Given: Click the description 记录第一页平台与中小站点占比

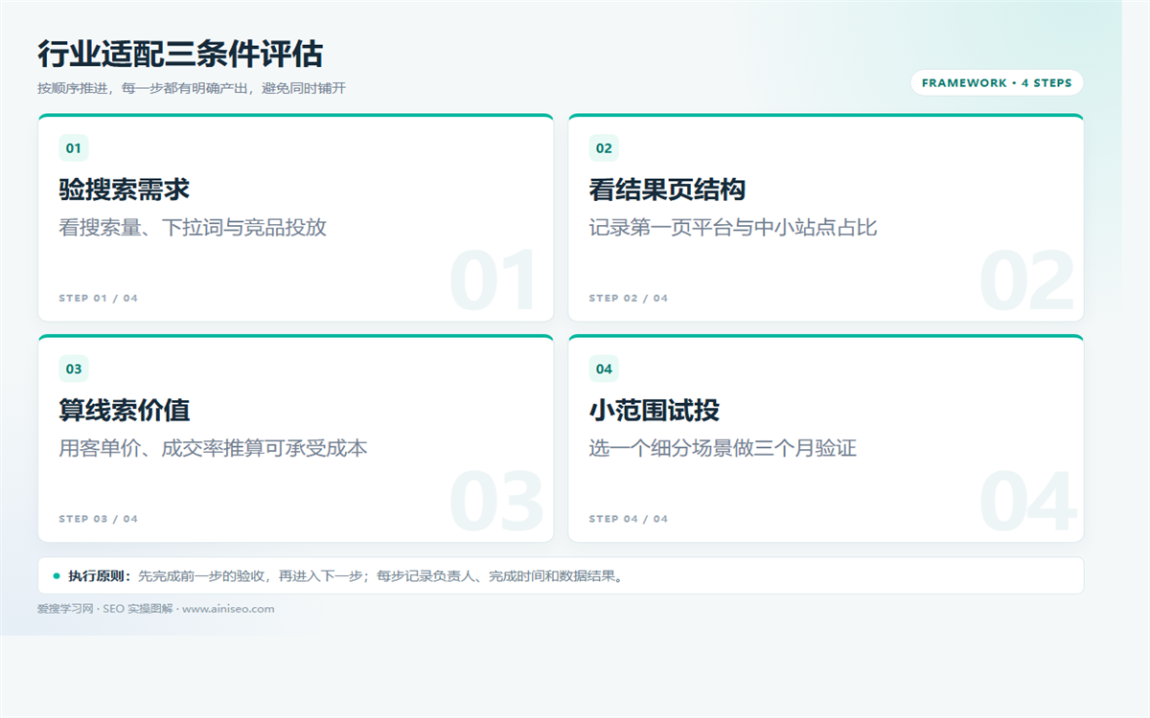Looking at the screenshot, I should 733,228.
